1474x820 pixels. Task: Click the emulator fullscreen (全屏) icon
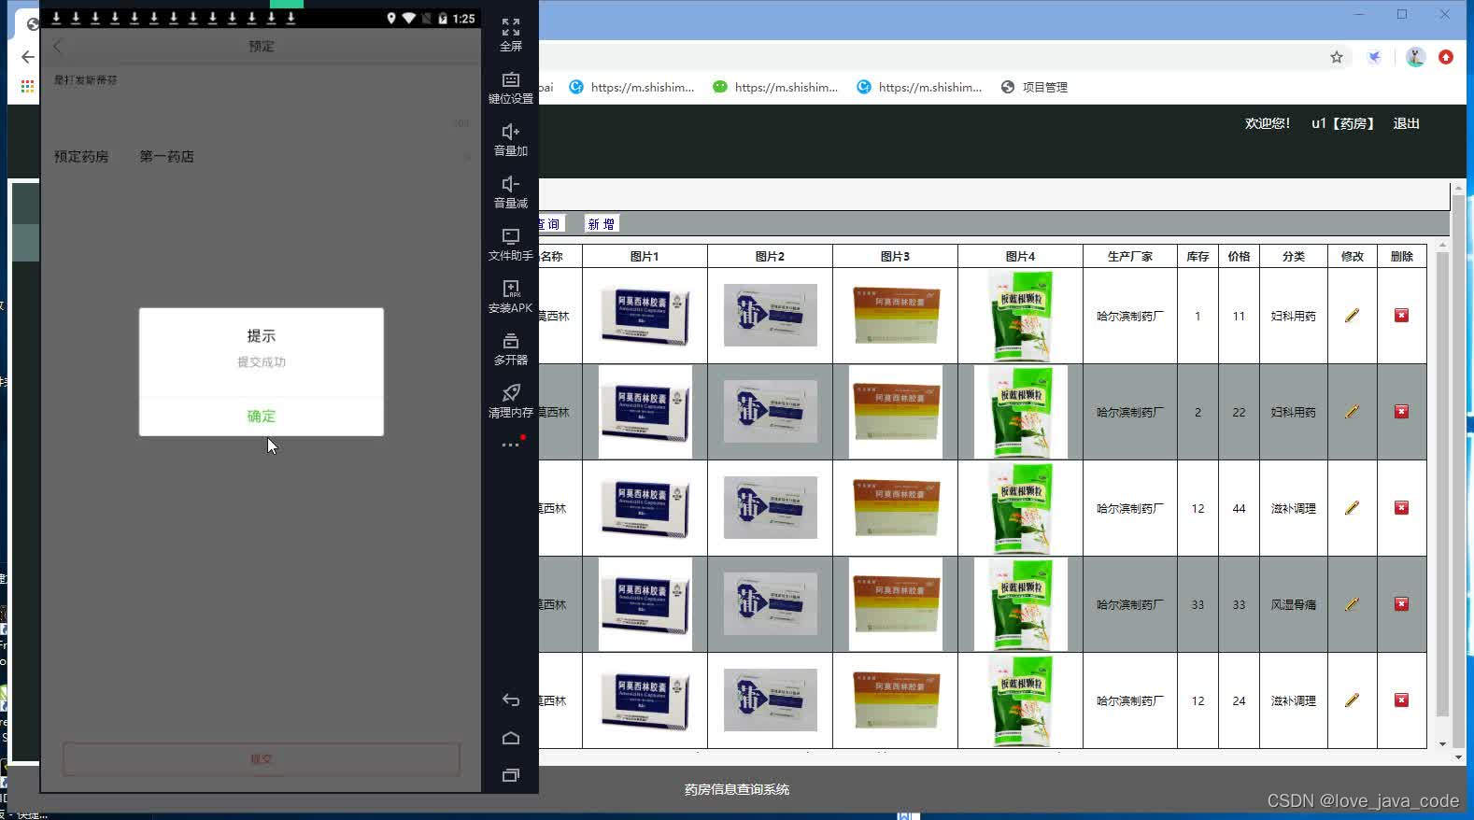pyautogui.click(x=510, y=28)
